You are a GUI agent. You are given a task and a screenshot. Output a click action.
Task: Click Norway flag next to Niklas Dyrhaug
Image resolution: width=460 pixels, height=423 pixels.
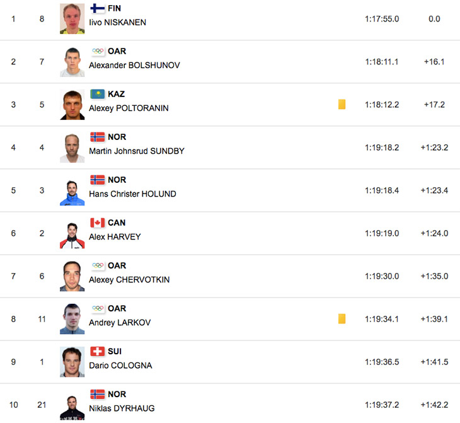pos(98,394)
